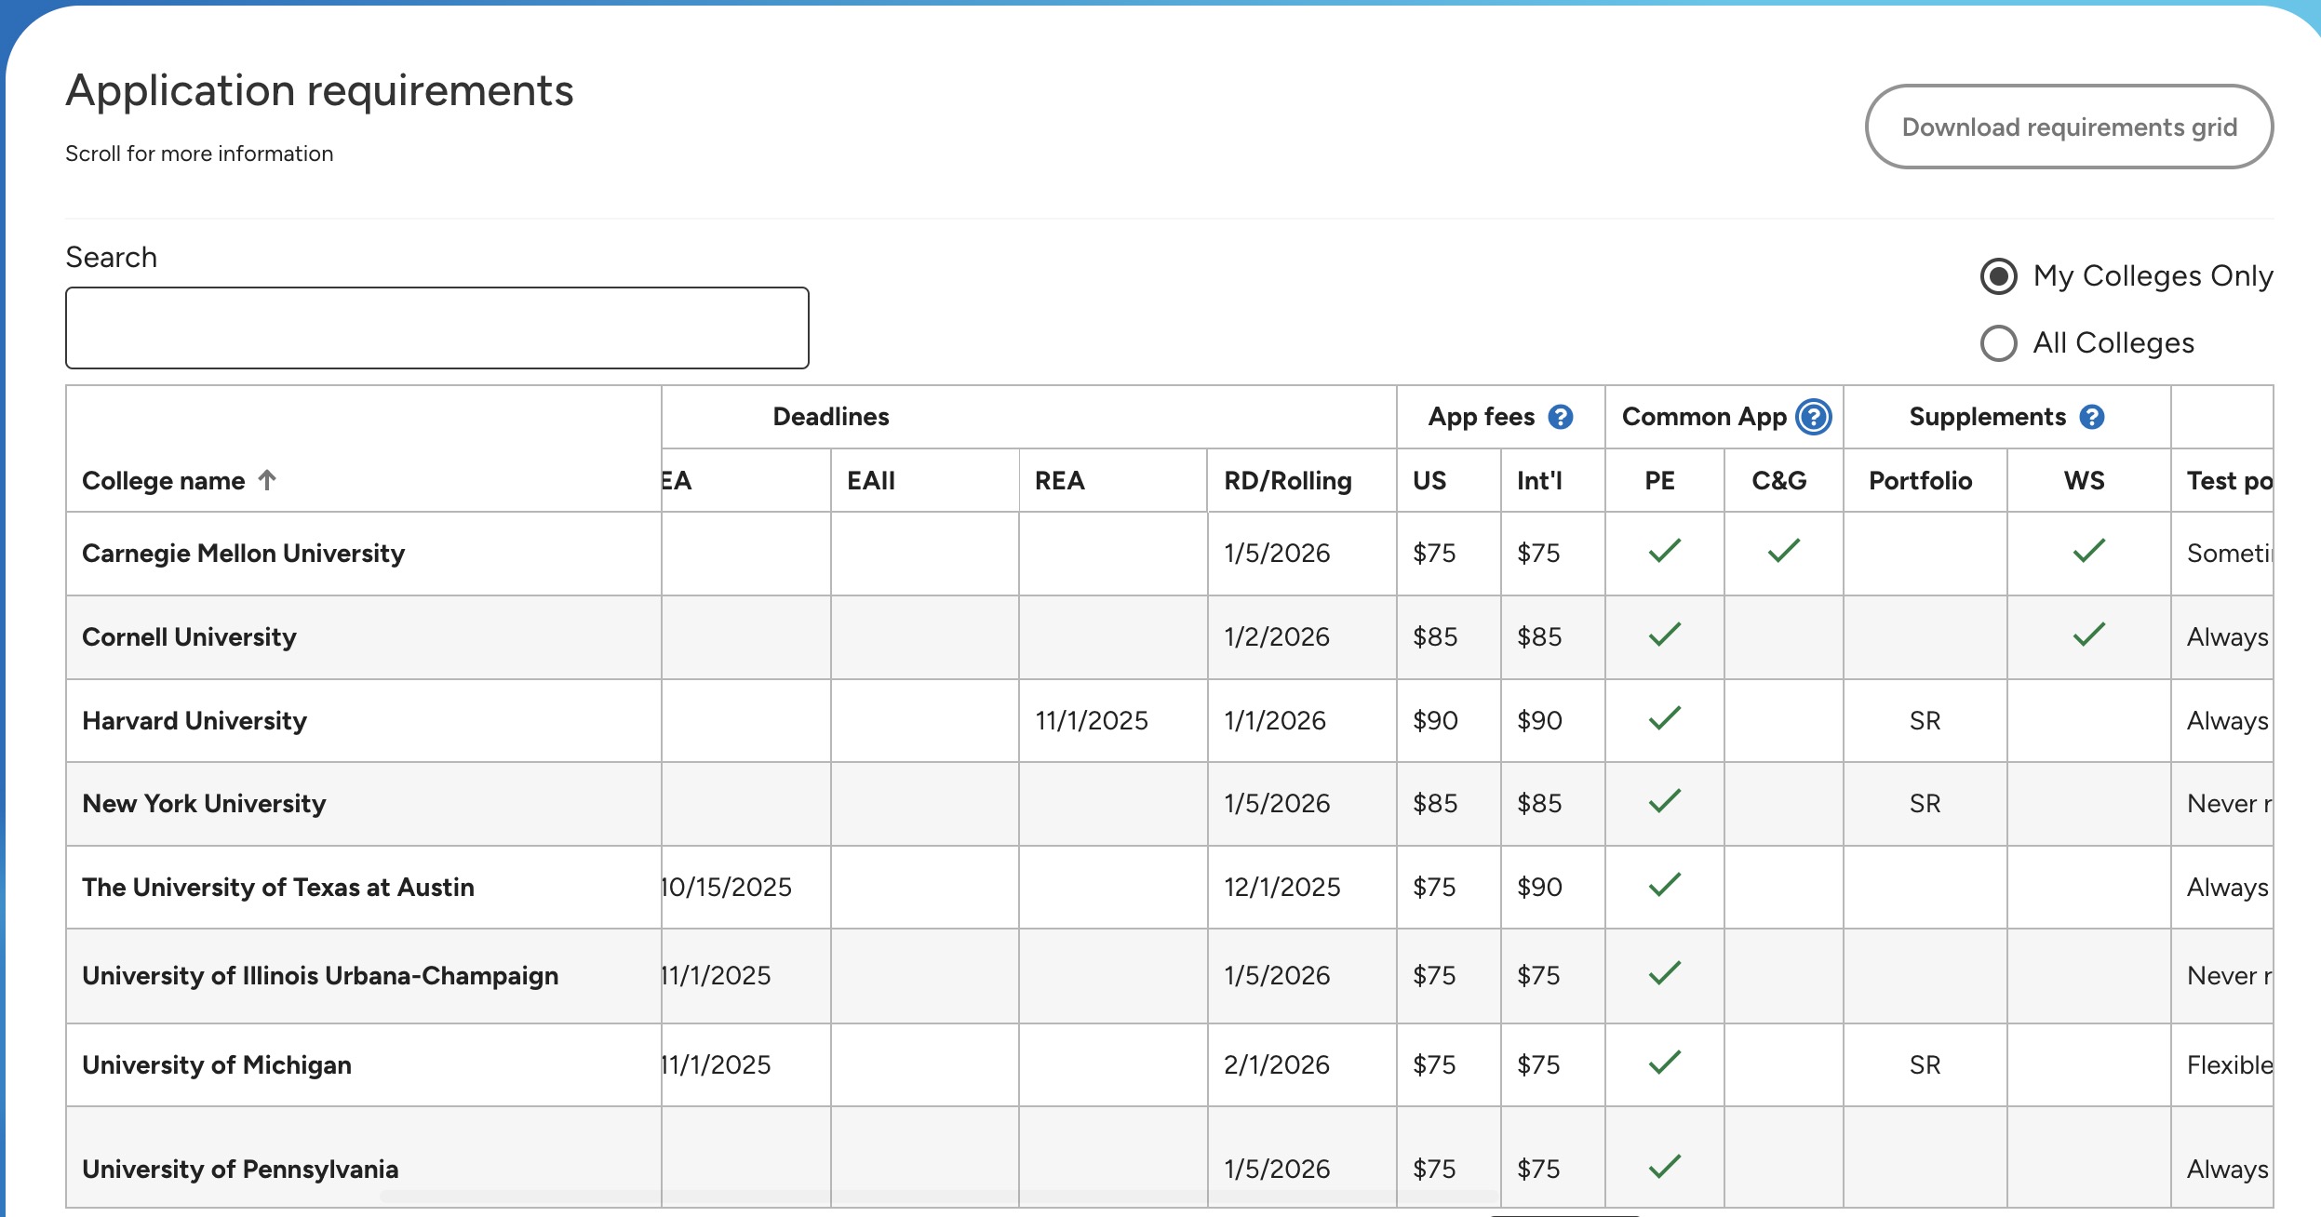2321x1217 pixels.
Task: Click Carnegie Mellon's C&G checkmark
Action: click(1784, 551)
